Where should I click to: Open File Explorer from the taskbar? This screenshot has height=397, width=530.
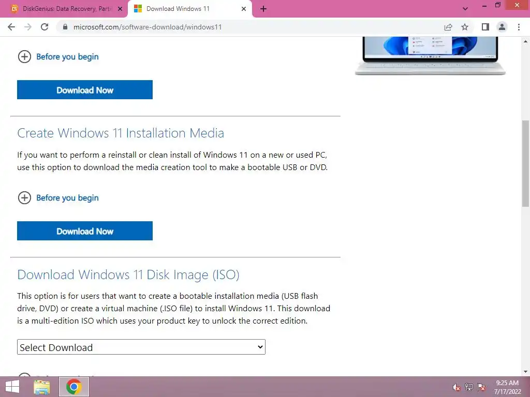tap(42, 387)
